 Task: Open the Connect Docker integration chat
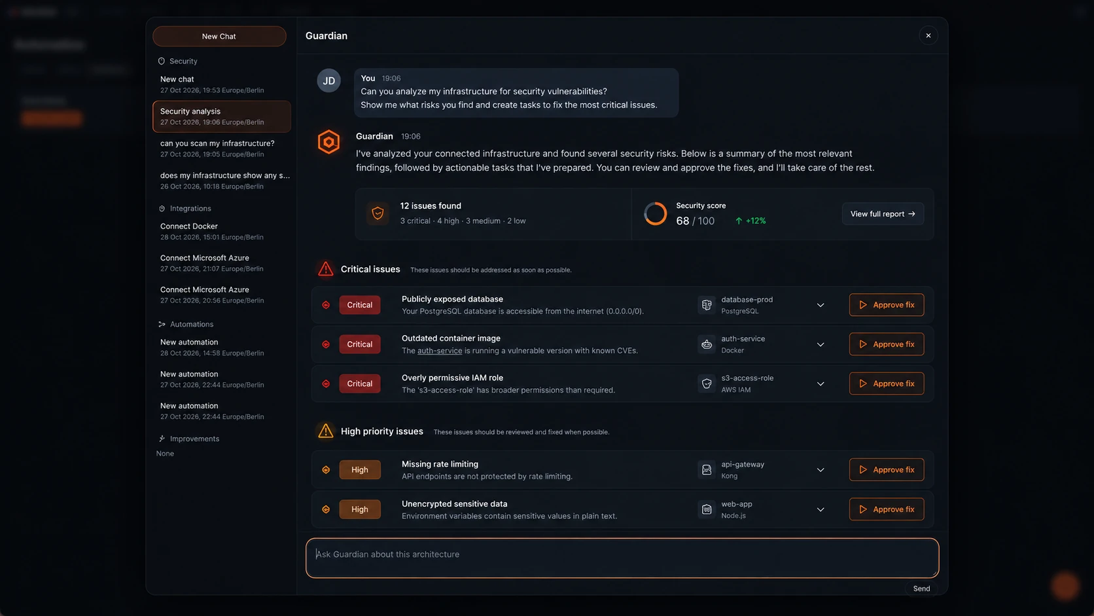click(222, 231)
